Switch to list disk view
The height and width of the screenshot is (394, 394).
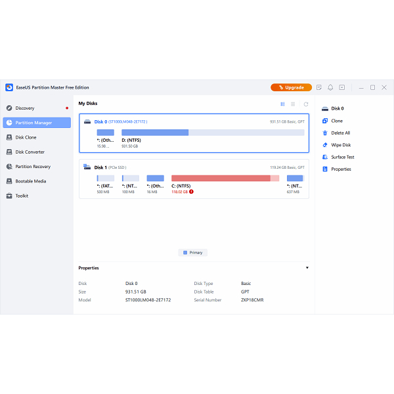click(x=293, y=104)
